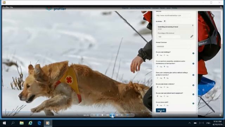225x127 pixels.
Task: Open taskbar clock showing 9:58 AM
Action: [x=218, y=123]
